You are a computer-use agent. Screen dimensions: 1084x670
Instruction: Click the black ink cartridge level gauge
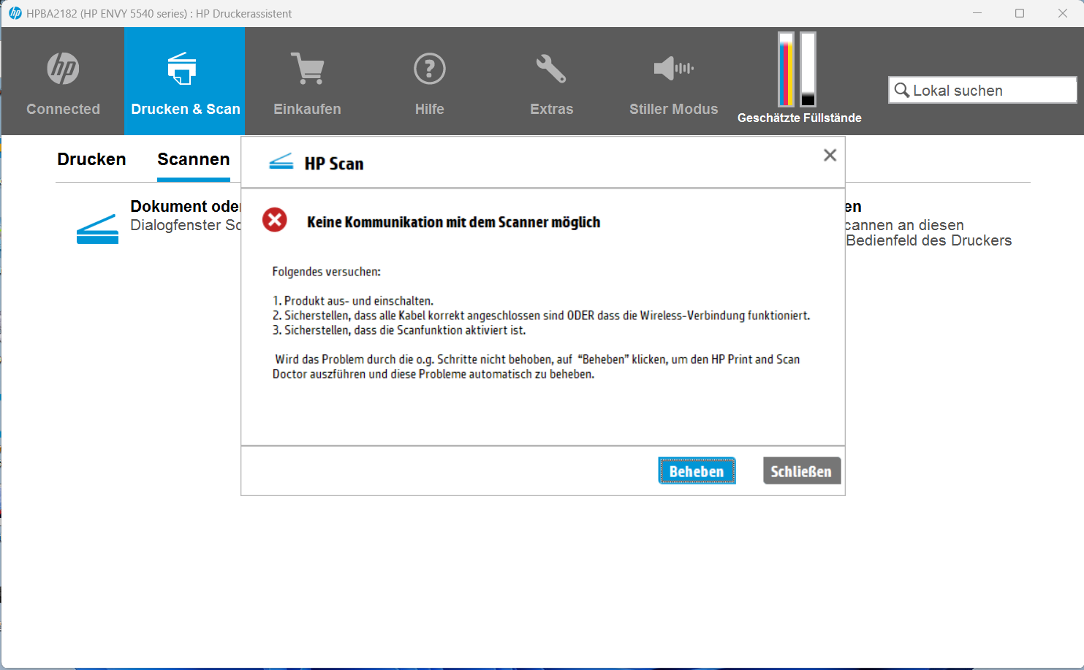point(808,69)
